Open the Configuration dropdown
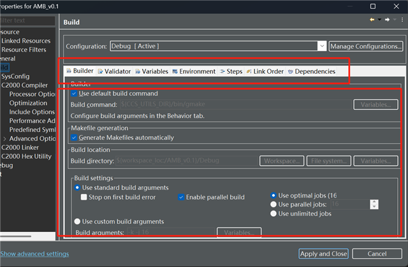Image resolution: width=408 pixels, height=267 pixels. (323, 46)
